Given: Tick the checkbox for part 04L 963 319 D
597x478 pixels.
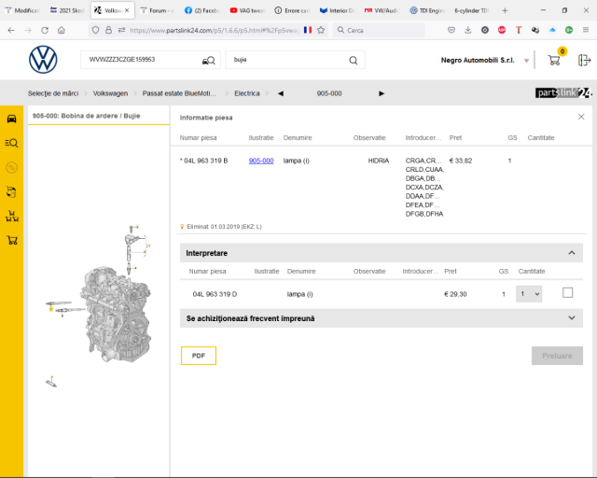Looking at the screenshot, I should 567,293.
